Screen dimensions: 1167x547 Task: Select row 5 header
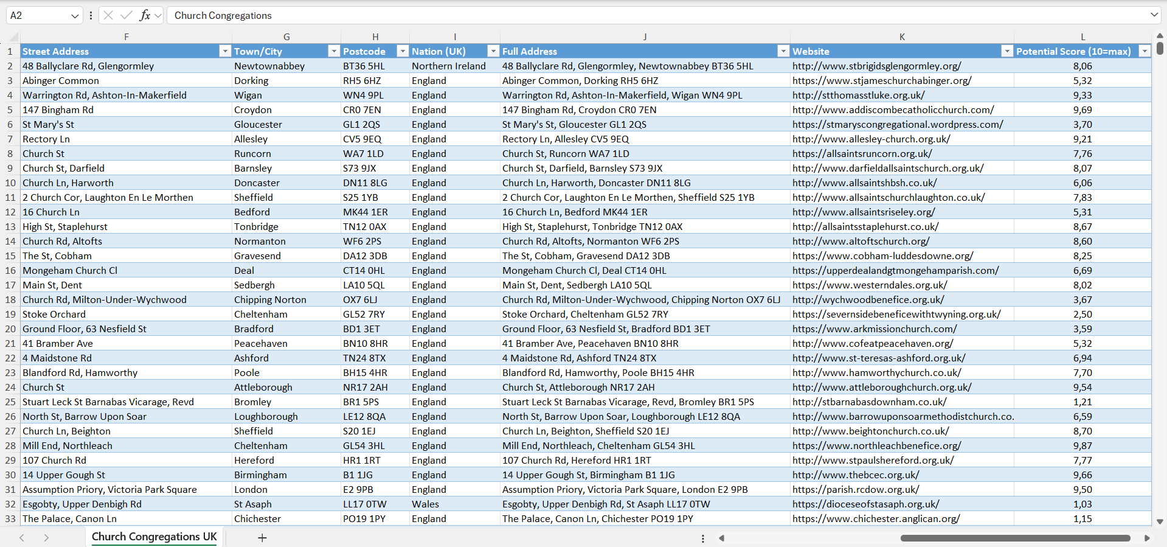(x=10, y=110)
